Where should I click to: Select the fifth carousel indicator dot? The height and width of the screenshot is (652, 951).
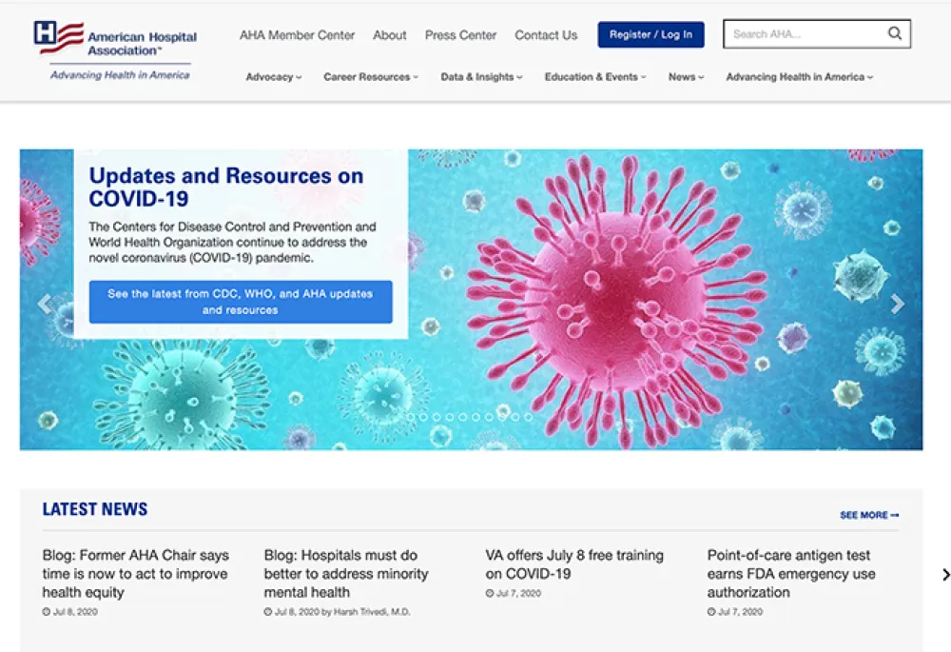pos(463,417)
